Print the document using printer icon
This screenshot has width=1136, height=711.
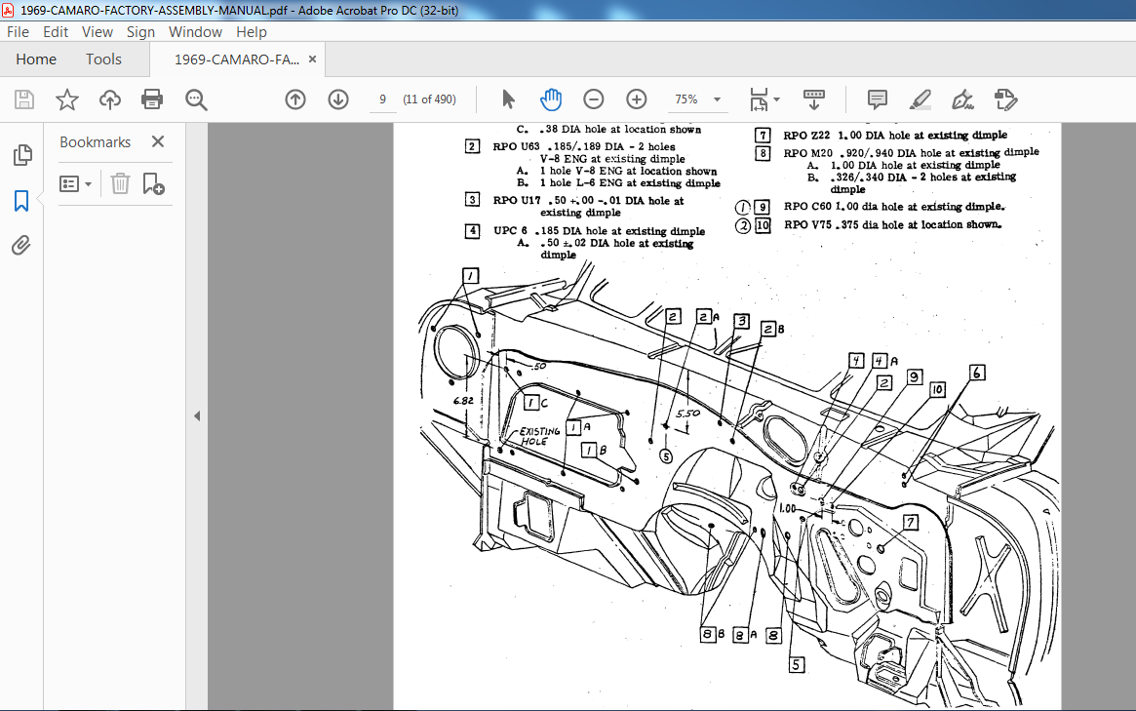point(152,99)
